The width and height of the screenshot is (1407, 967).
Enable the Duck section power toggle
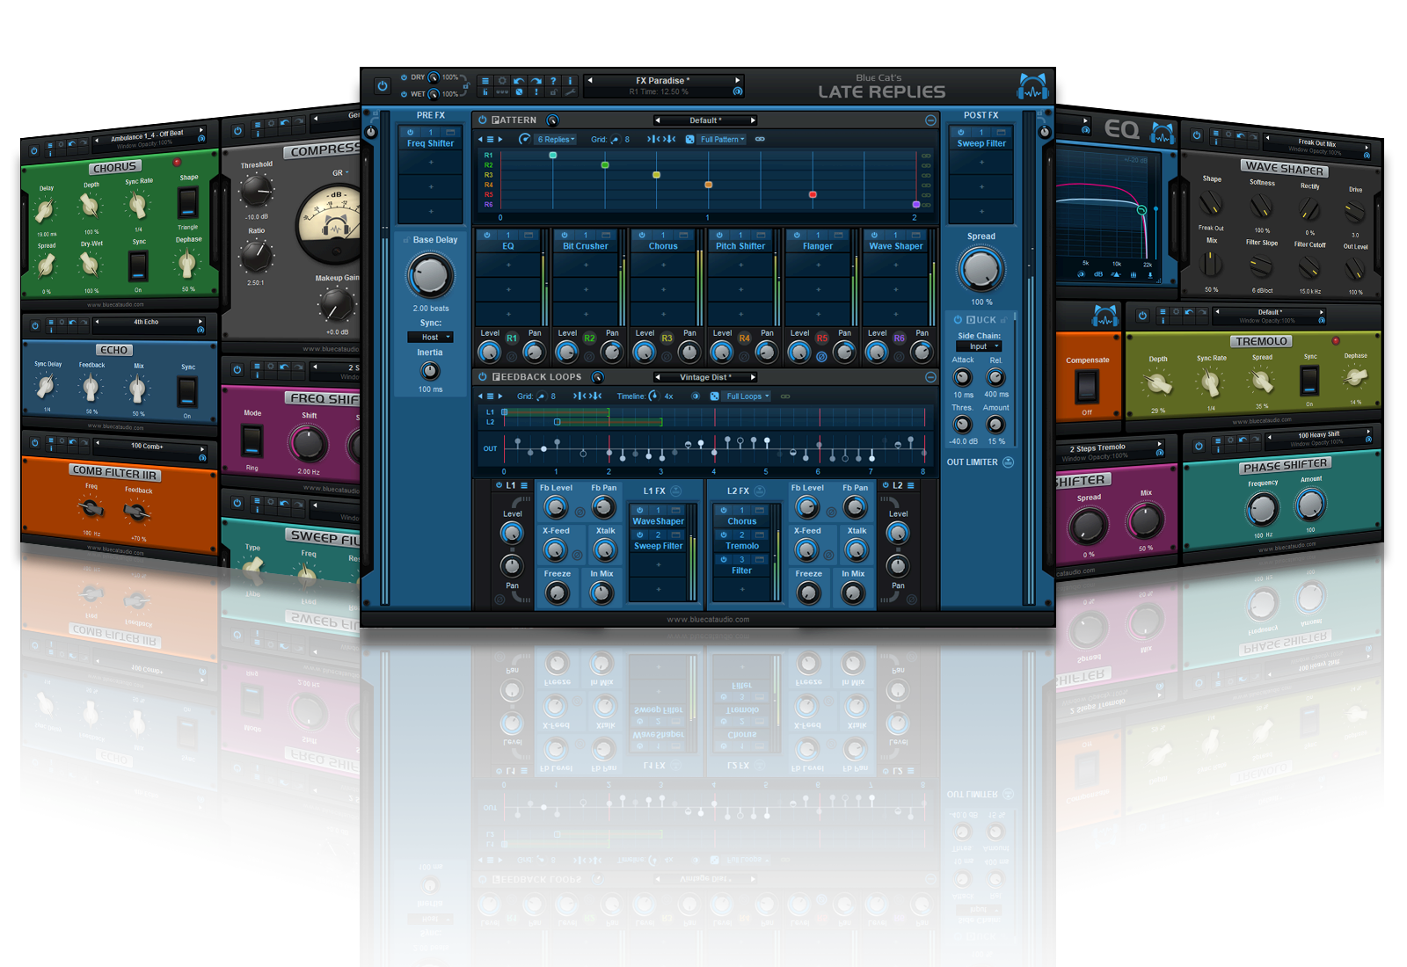(958, 320)
